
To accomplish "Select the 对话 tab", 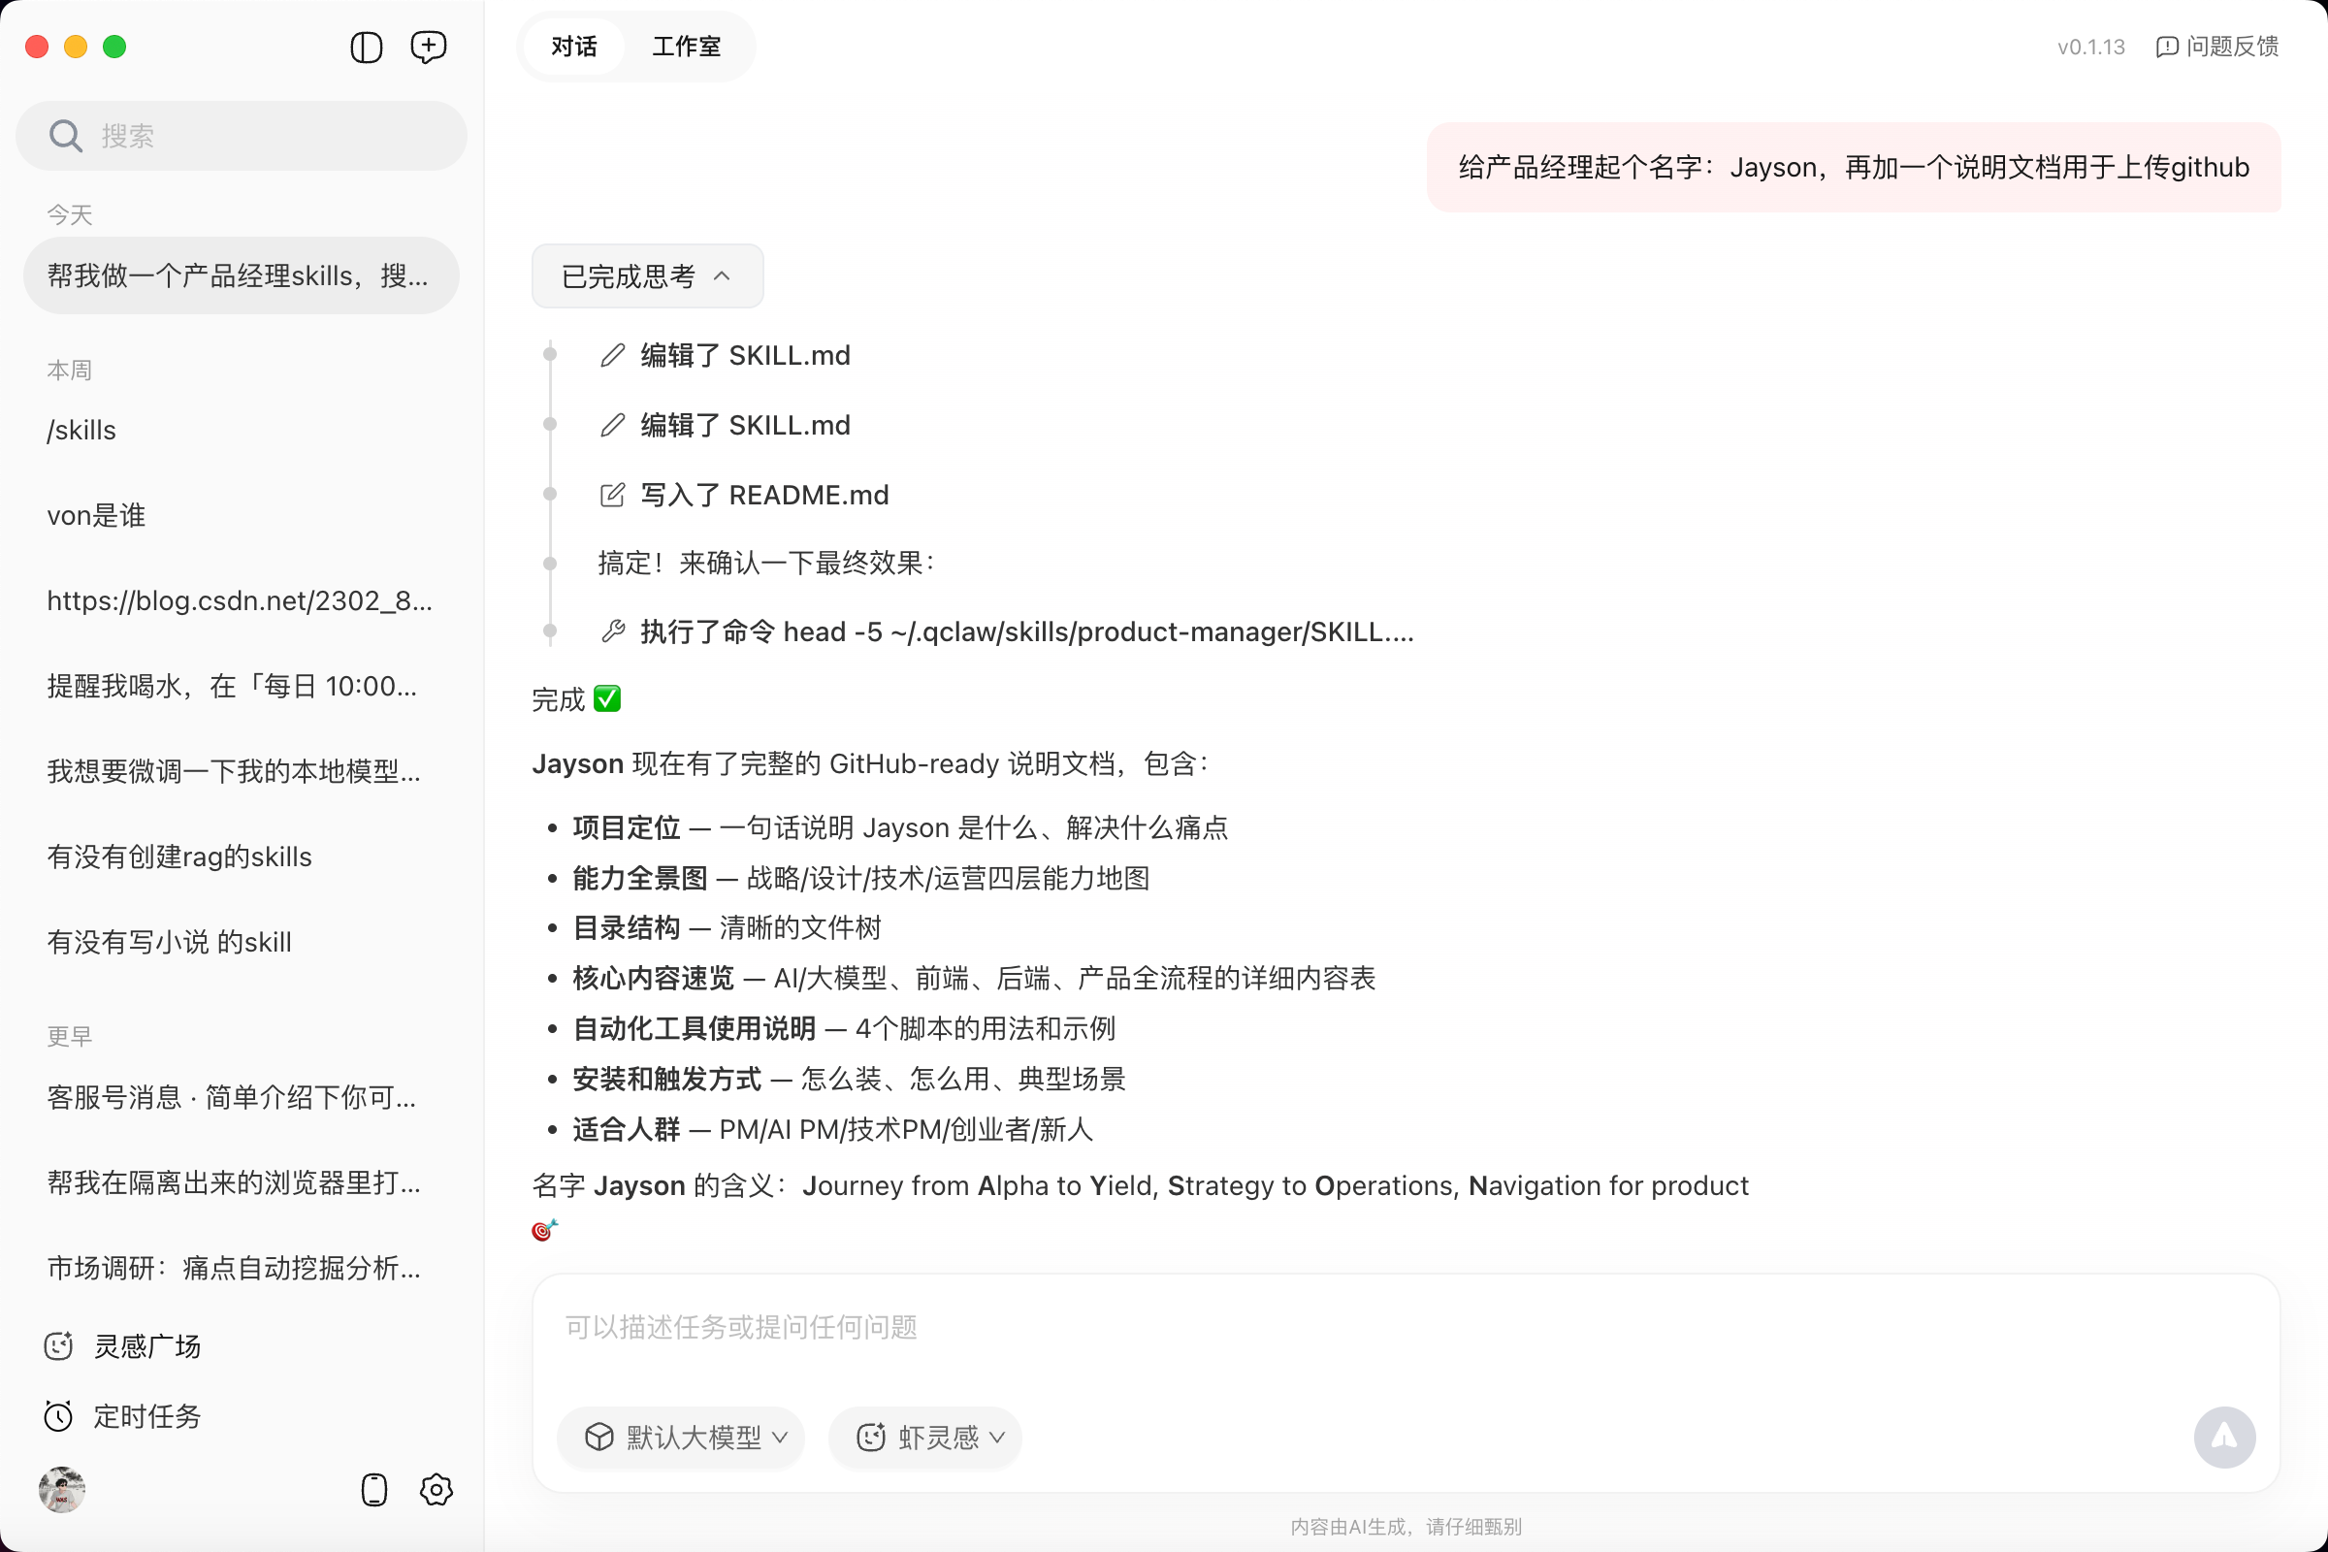I will click(574, 47).
